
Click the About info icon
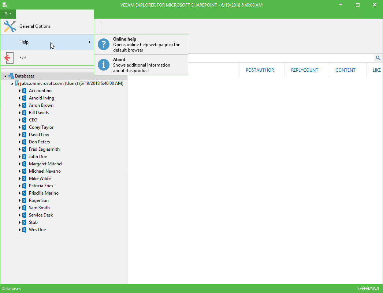tap(104, 65)
